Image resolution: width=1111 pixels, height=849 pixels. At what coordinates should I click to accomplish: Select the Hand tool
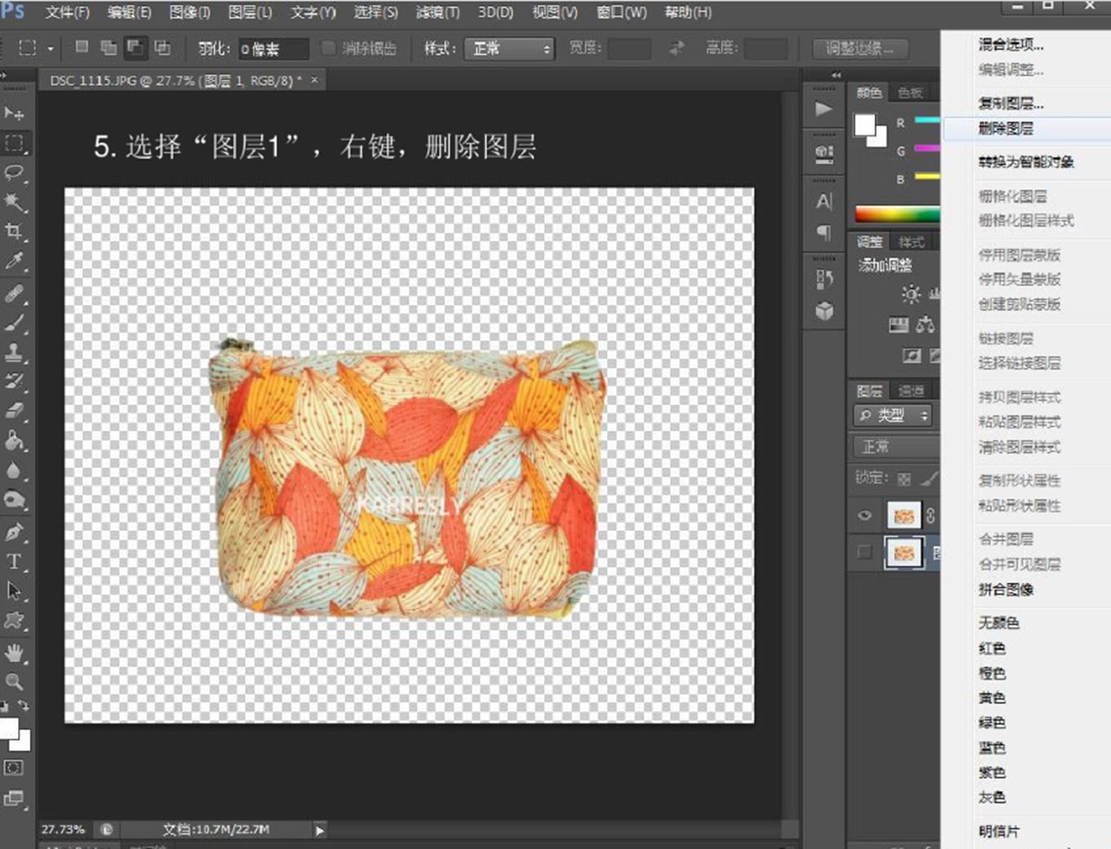[15, 652]
